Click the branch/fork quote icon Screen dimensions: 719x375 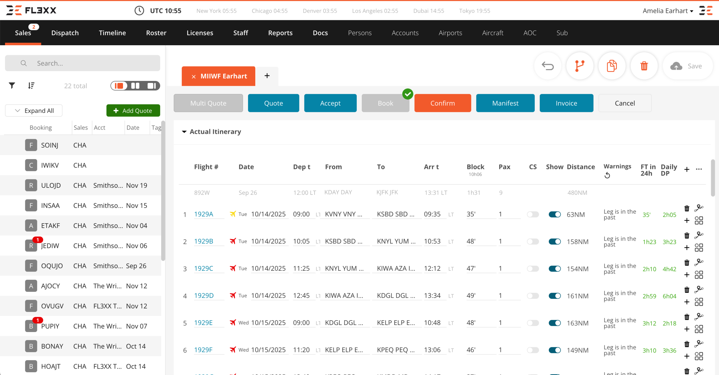tap(579, 66)
